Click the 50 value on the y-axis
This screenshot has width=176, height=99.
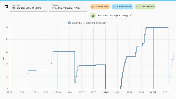point(7,27)
